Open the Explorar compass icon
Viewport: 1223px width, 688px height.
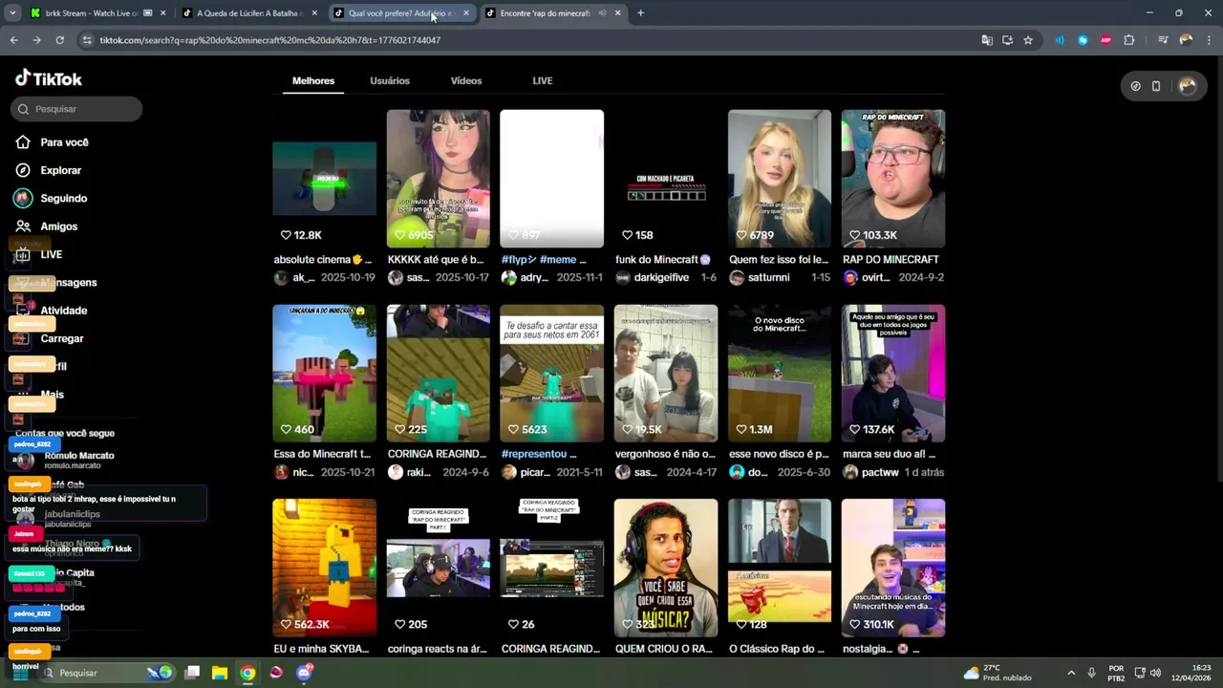23,170
